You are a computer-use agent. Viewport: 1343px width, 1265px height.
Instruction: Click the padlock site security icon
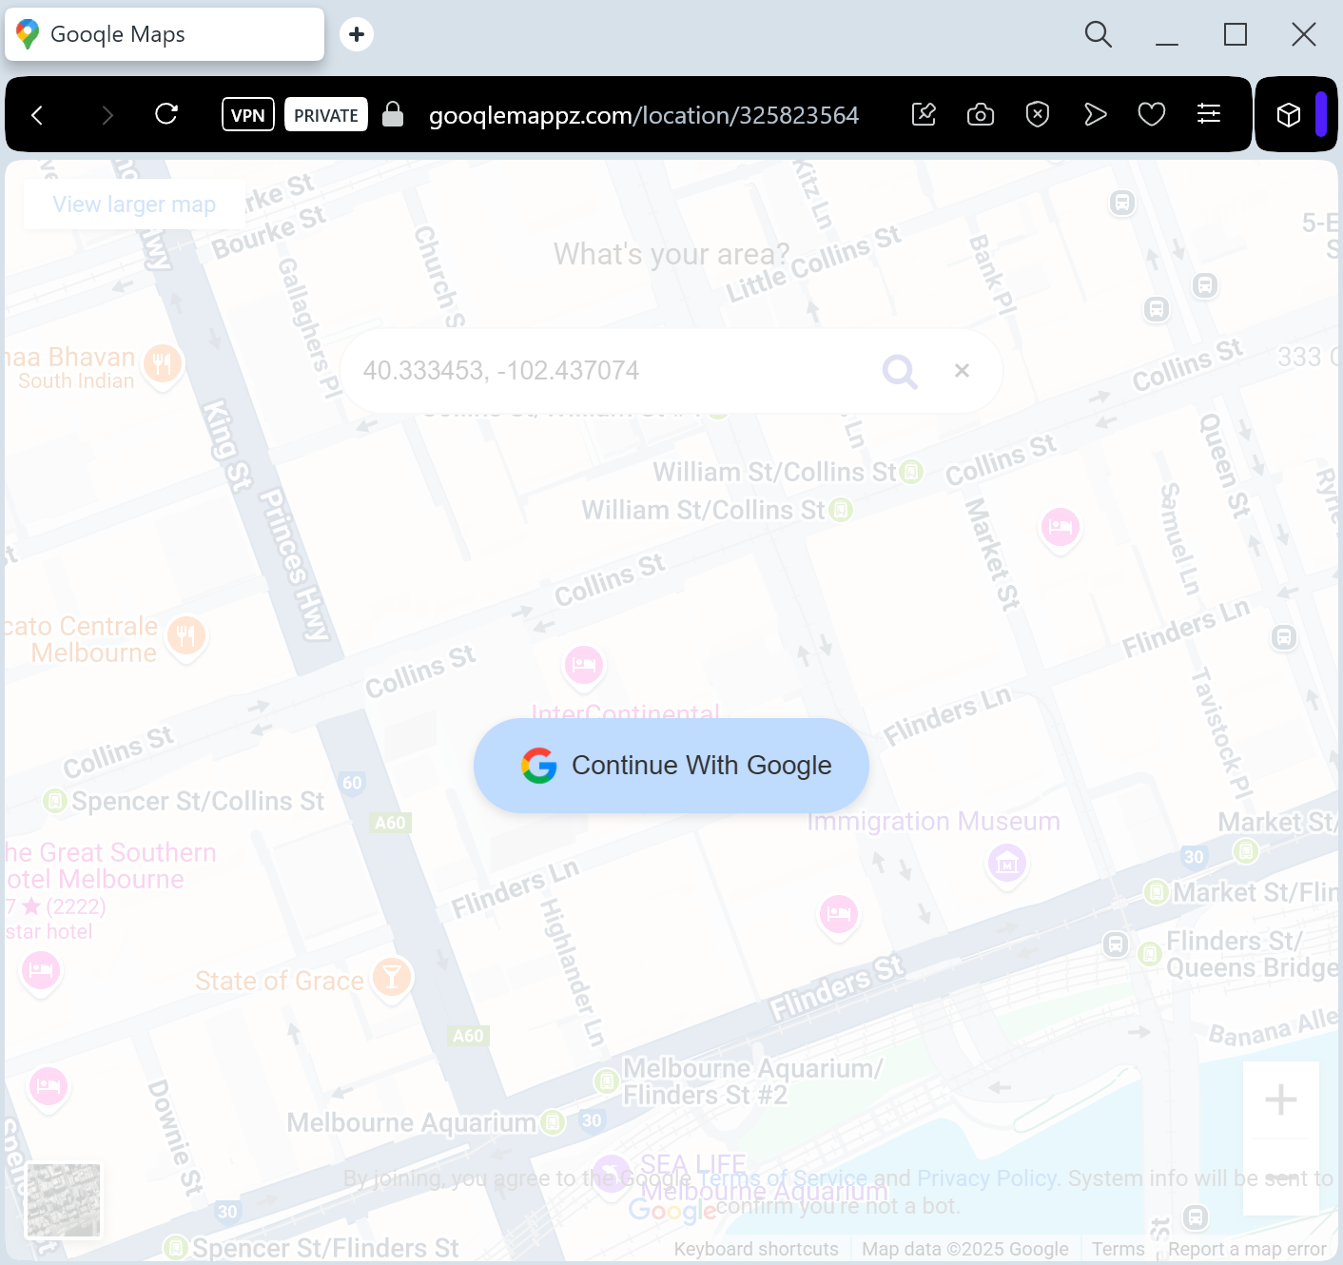point(393,114)
